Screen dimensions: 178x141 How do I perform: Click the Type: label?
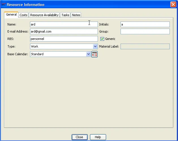tap(11, 46)
